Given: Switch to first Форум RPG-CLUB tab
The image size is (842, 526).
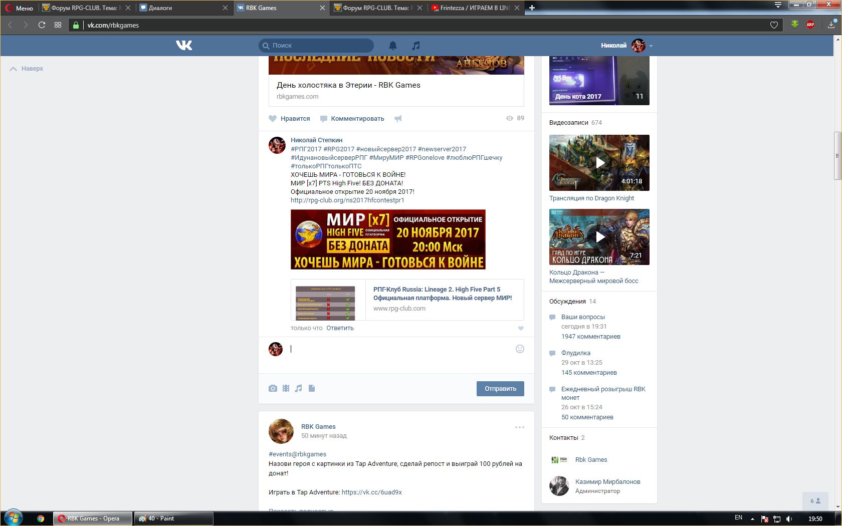Looking at the screenshot, I should tap(86, 8).
